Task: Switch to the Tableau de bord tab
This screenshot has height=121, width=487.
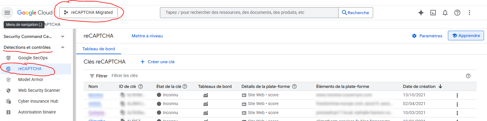Action: point(99,49)
